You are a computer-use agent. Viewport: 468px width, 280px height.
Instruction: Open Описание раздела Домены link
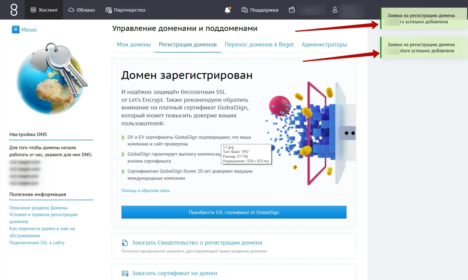click(x=38, y=208)
